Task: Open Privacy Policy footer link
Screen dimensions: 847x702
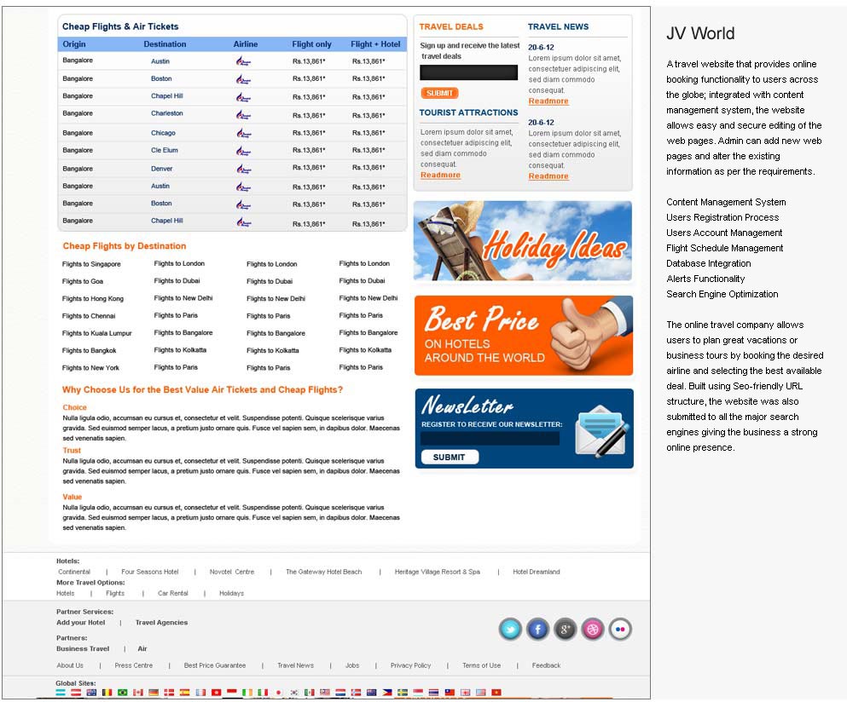Action: [410, 665]
